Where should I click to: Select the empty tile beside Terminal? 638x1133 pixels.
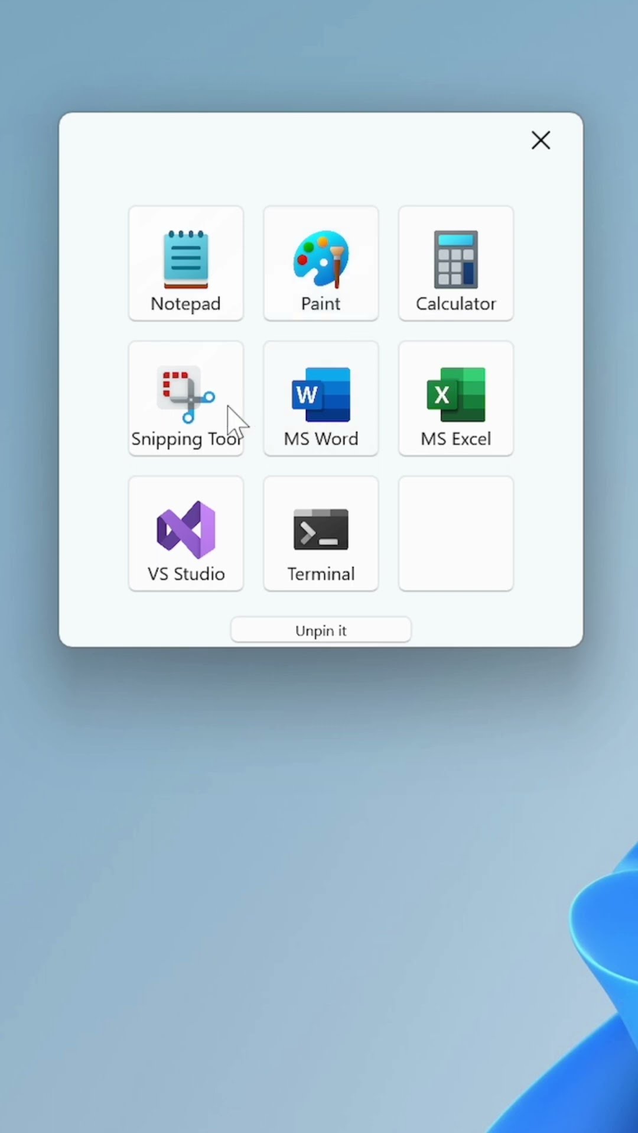point(456,533)
